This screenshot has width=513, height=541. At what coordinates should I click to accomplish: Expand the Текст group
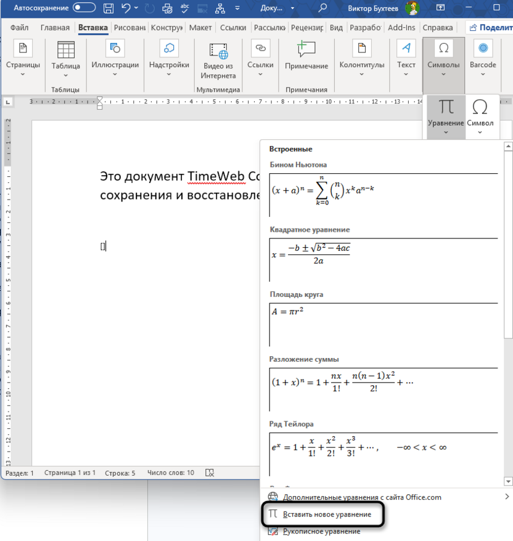tap(406, 59)
